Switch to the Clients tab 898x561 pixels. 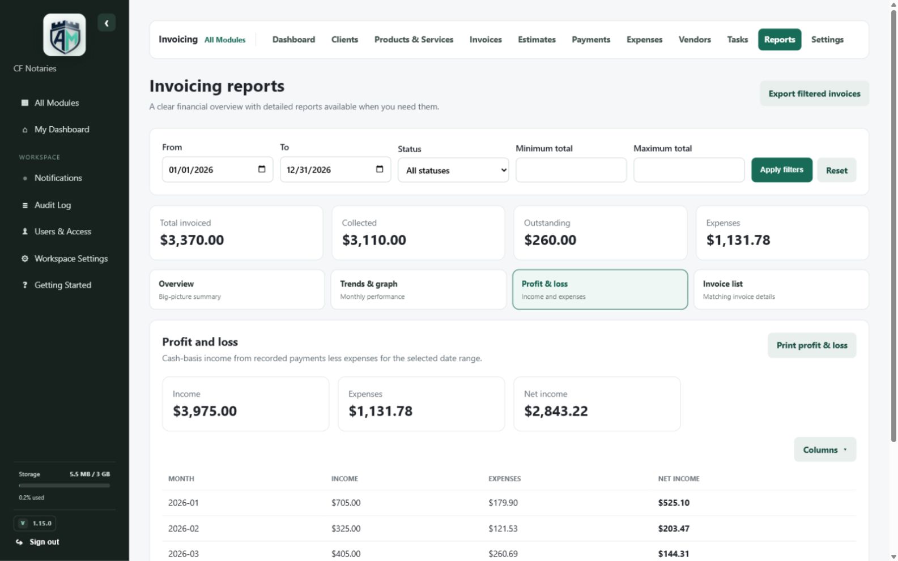[x=344, y=40]
